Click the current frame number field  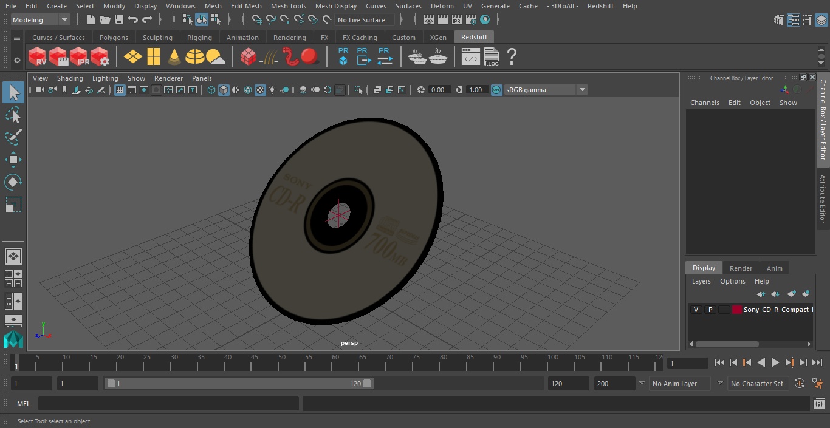688,364
